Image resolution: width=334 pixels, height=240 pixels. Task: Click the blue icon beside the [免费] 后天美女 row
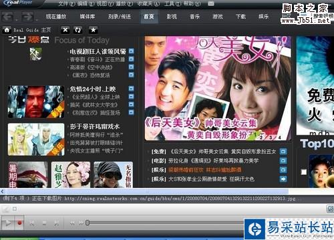[x=283, y=151]
